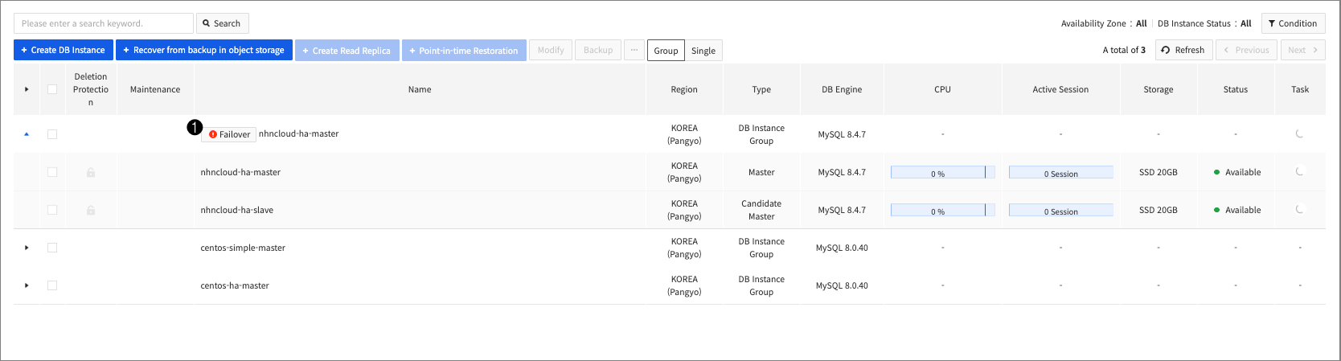Click the centos-simple-master name
The image size is (1341, 361).
pos(243,248)
